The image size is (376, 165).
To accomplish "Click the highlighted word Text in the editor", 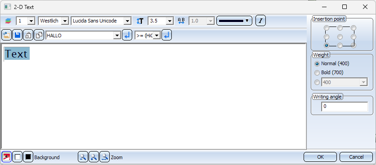I will (17, 53).
